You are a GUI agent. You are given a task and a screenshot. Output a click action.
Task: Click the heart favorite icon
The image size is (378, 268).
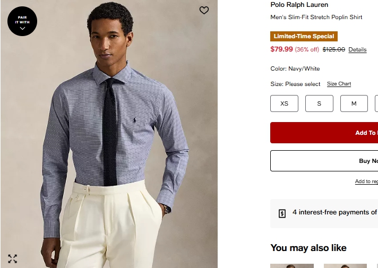pos(204,10)
